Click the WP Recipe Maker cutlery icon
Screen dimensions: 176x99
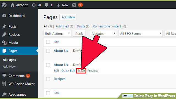pyautogui.click(x=4, y=84)
